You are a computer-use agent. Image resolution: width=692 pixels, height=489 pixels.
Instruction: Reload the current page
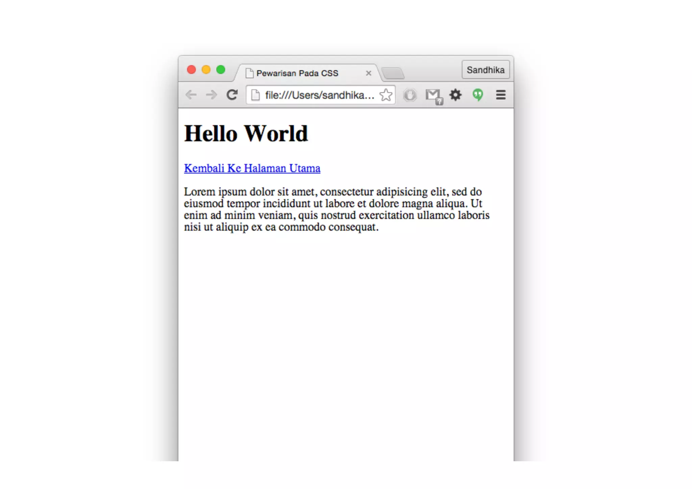click(x=232, y=95)
